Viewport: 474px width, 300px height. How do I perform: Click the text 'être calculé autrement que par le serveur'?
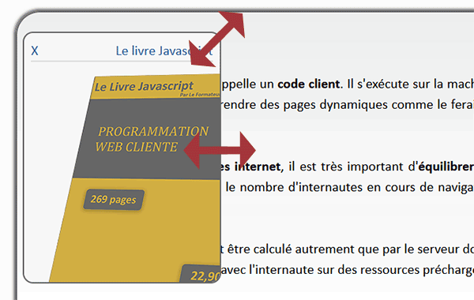(x=344, y=249)
